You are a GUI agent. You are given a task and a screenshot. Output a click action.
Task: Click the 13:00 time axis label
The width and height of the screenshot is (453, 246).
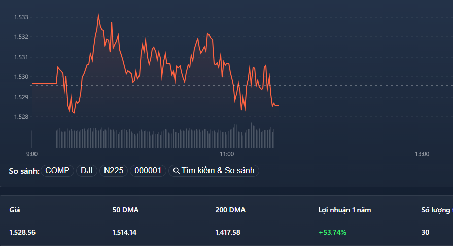(x=422, y=154)
